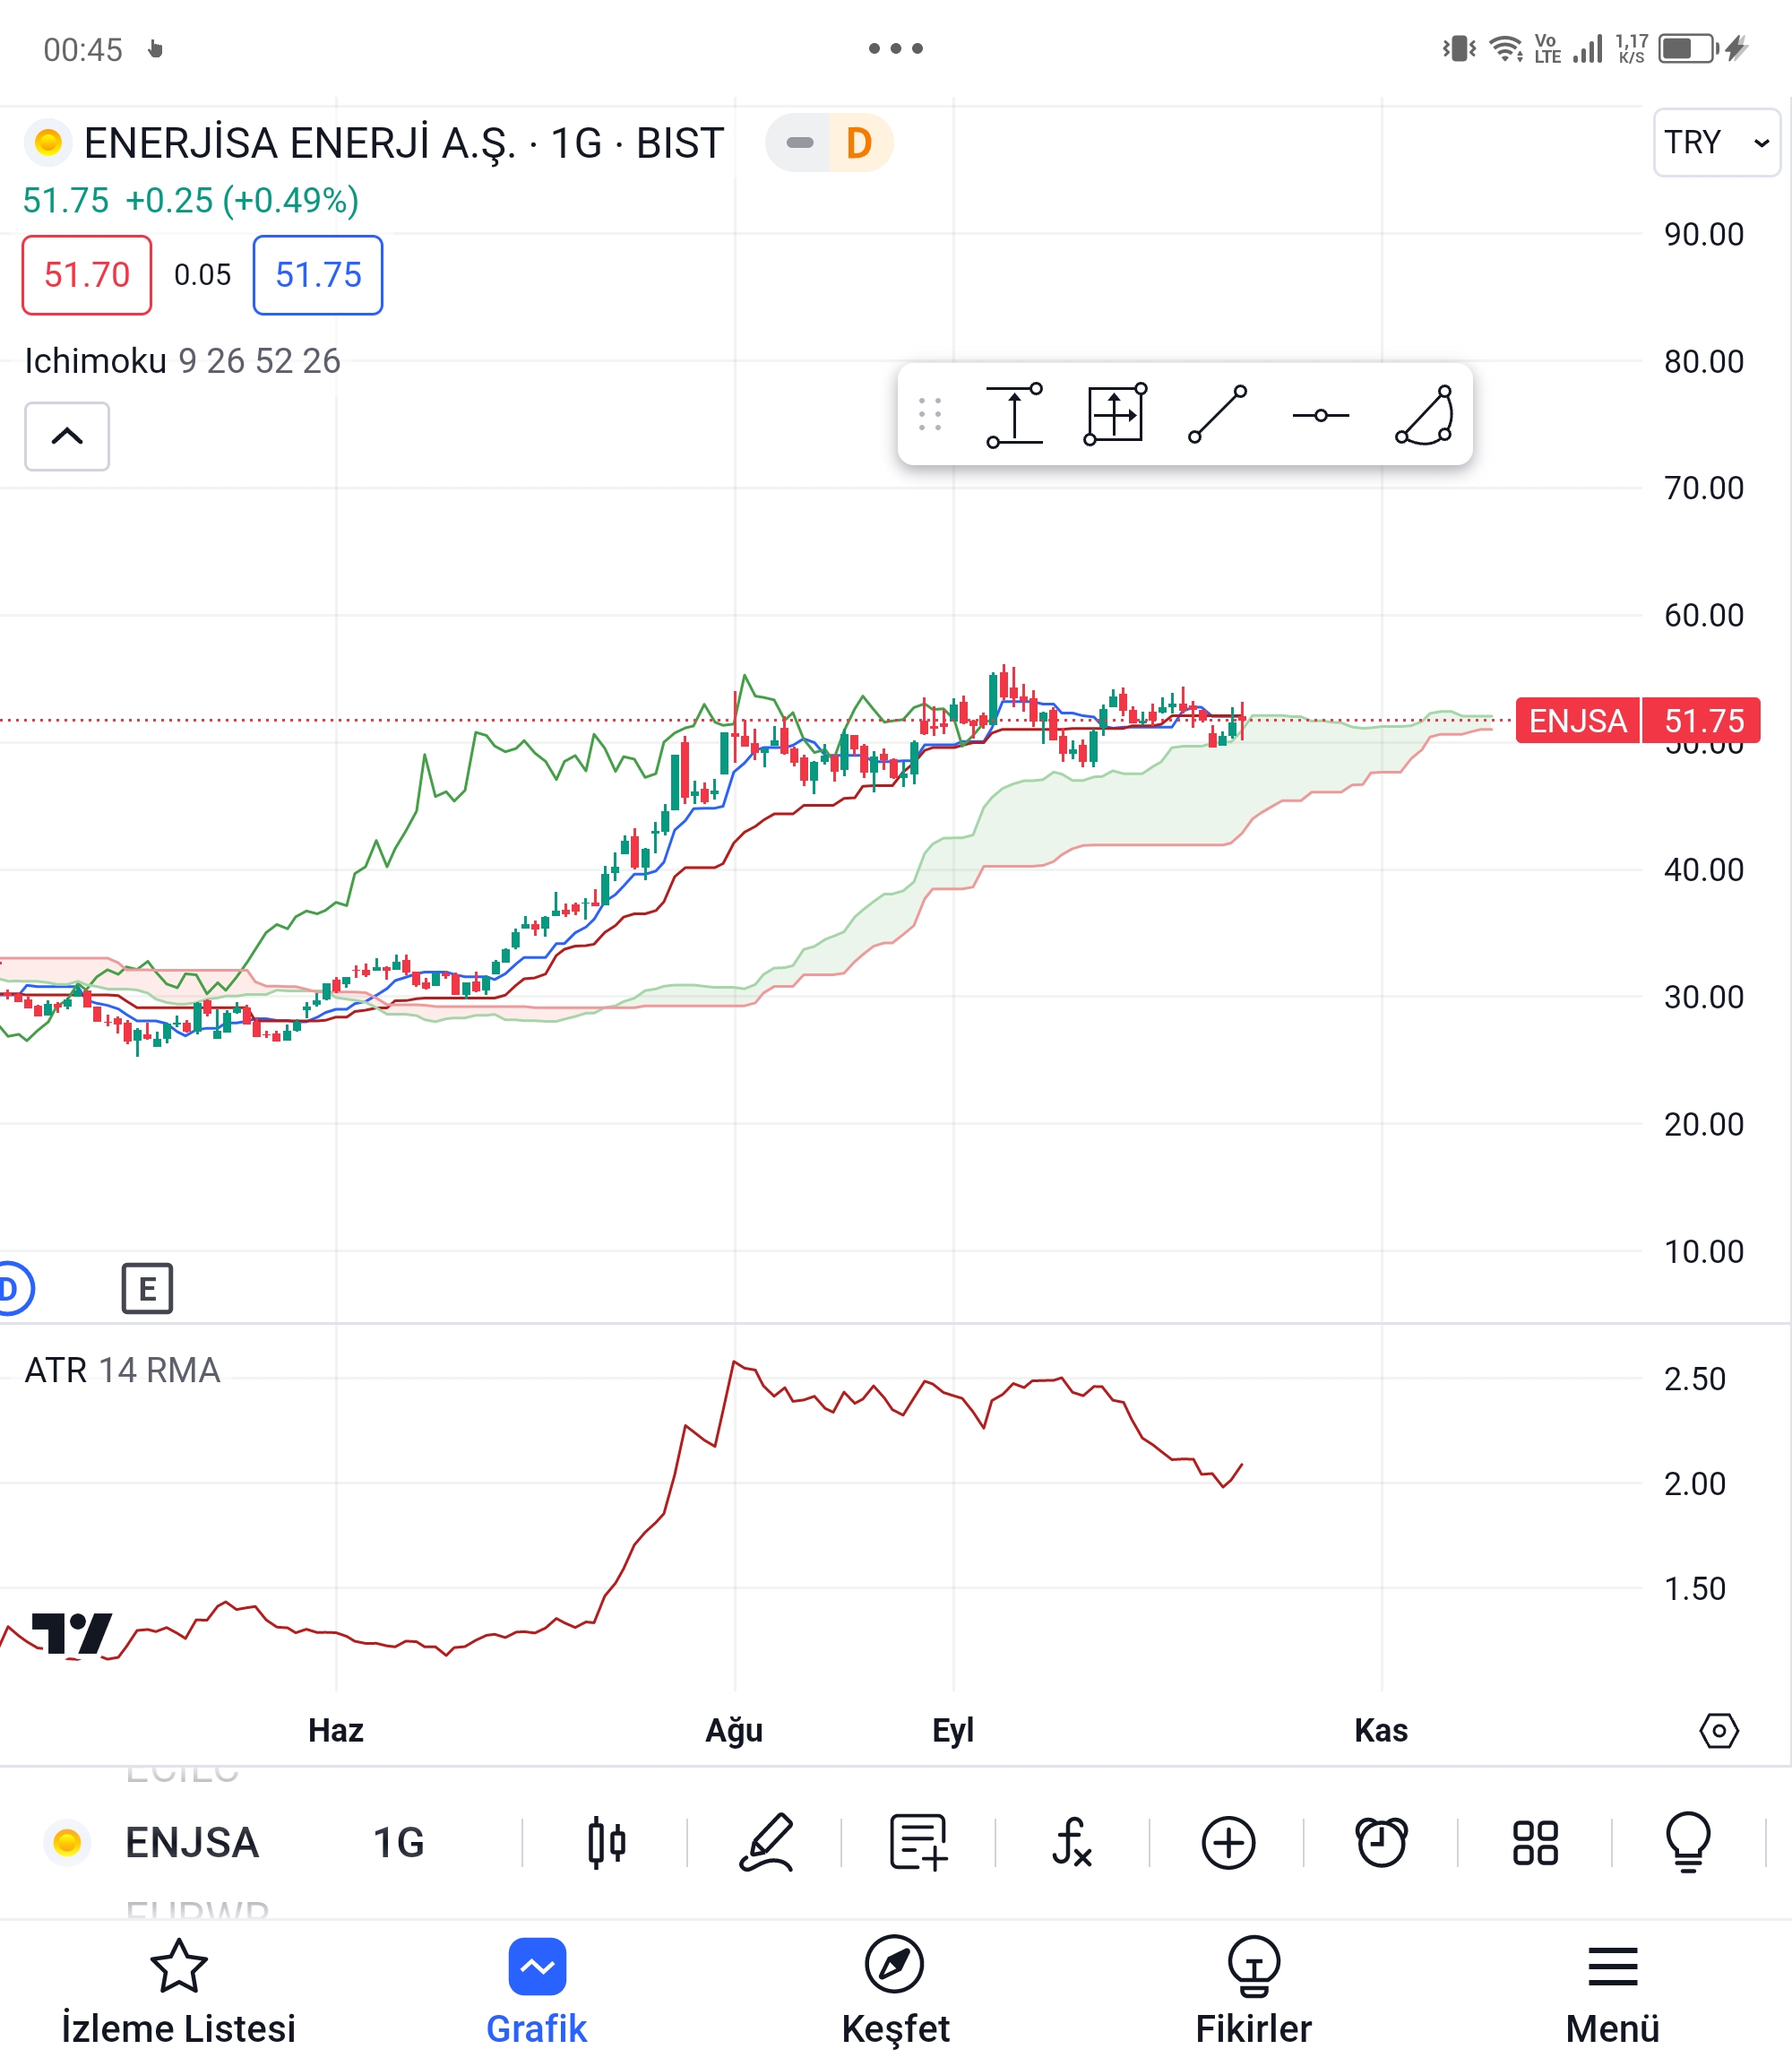This screenshot has width=1792, height=2058.
Task: Open the Fikirler tab
Action: pos(1254,1991)
